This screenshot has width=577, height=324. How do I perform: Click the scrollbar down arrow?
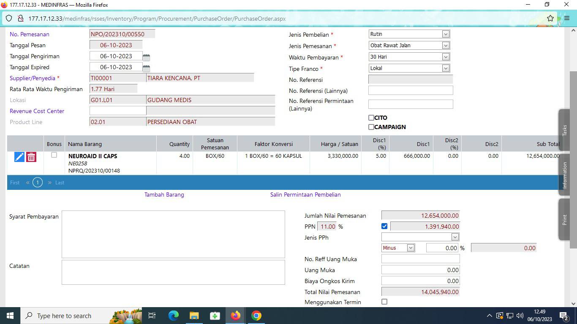pyautogui.click(x=573, y=303)
